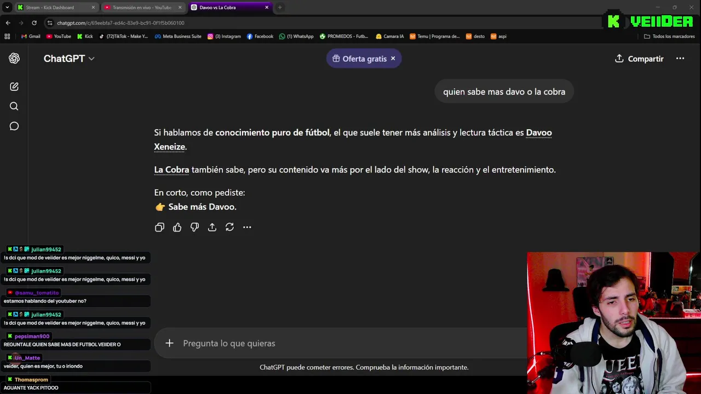Close the Transmisión en vivo tab
This screenshot has width=701, height=394.
click(x=180, y=7)
